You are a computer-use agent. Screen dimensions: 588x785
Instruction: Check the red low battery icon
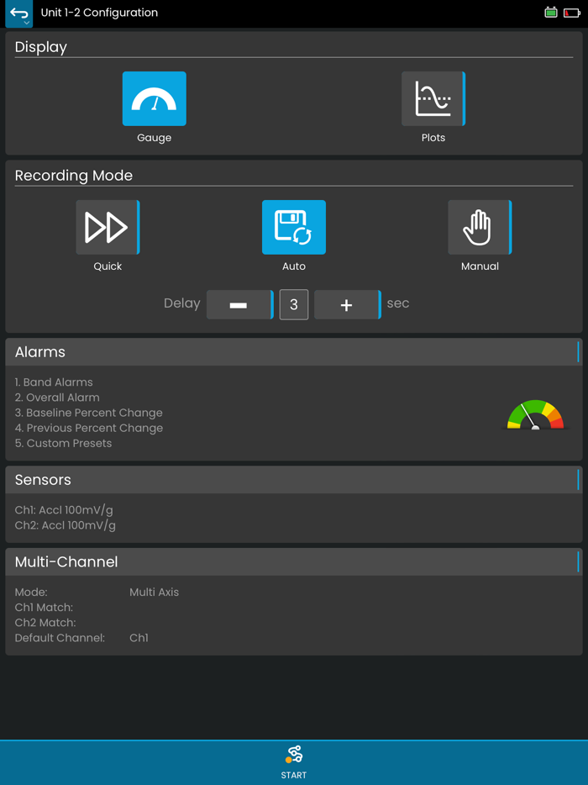(x=572, y=13)
